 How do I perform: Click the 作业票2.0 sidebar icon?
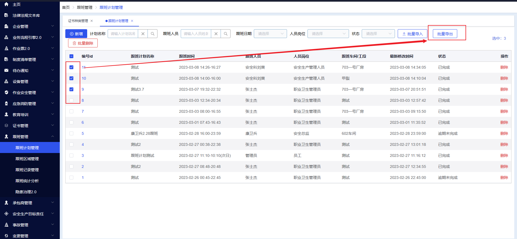pos(6,49)
